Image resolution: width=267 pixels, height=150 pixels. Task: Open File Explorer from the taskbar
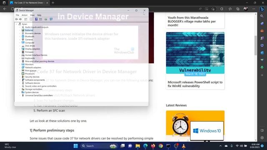click(x=138, y=146)
